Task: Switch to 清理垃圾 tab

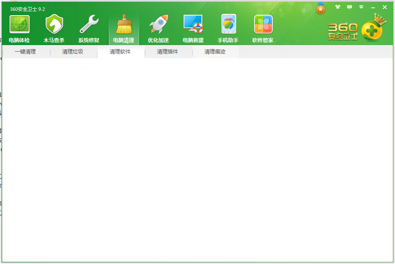Action: coord(73,52)
